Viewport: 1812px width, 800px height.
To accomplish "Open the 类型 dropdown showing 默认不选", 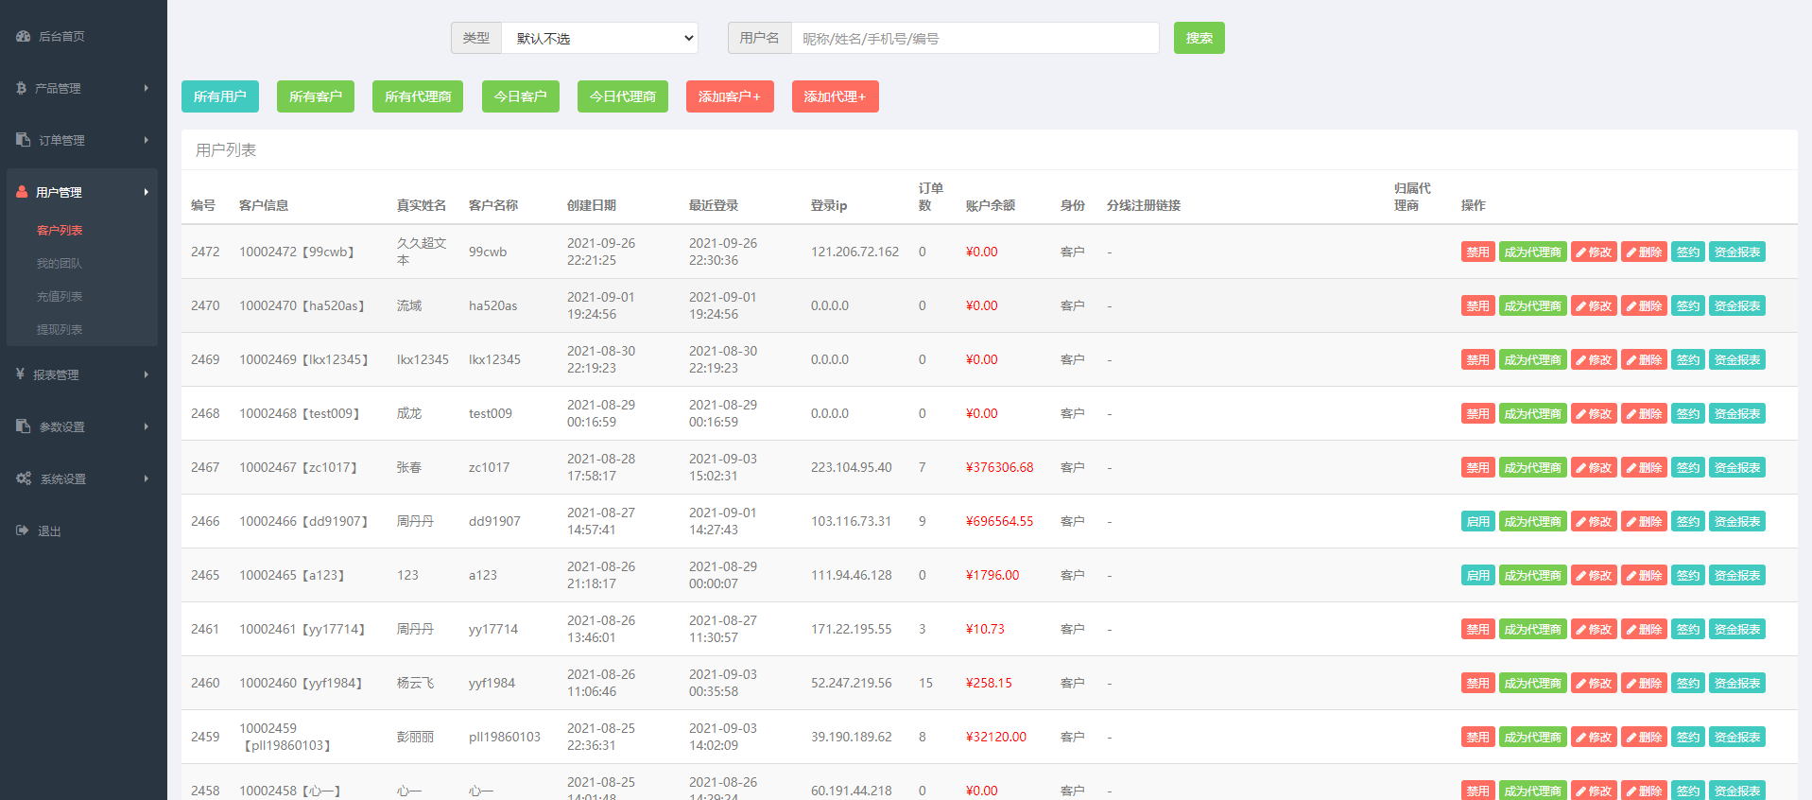I will (x=600, y=38).
